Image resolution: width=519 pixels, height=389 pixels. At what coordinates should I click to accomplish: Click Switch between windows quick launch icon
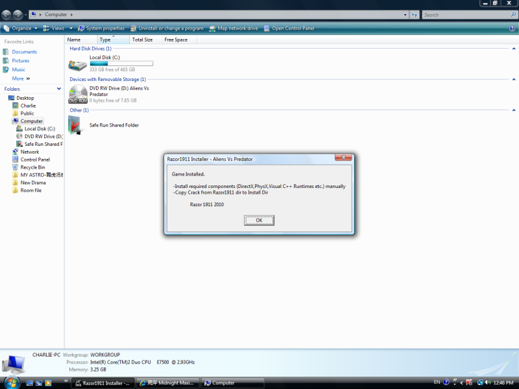pyautogui.click(x=39, y=383)
